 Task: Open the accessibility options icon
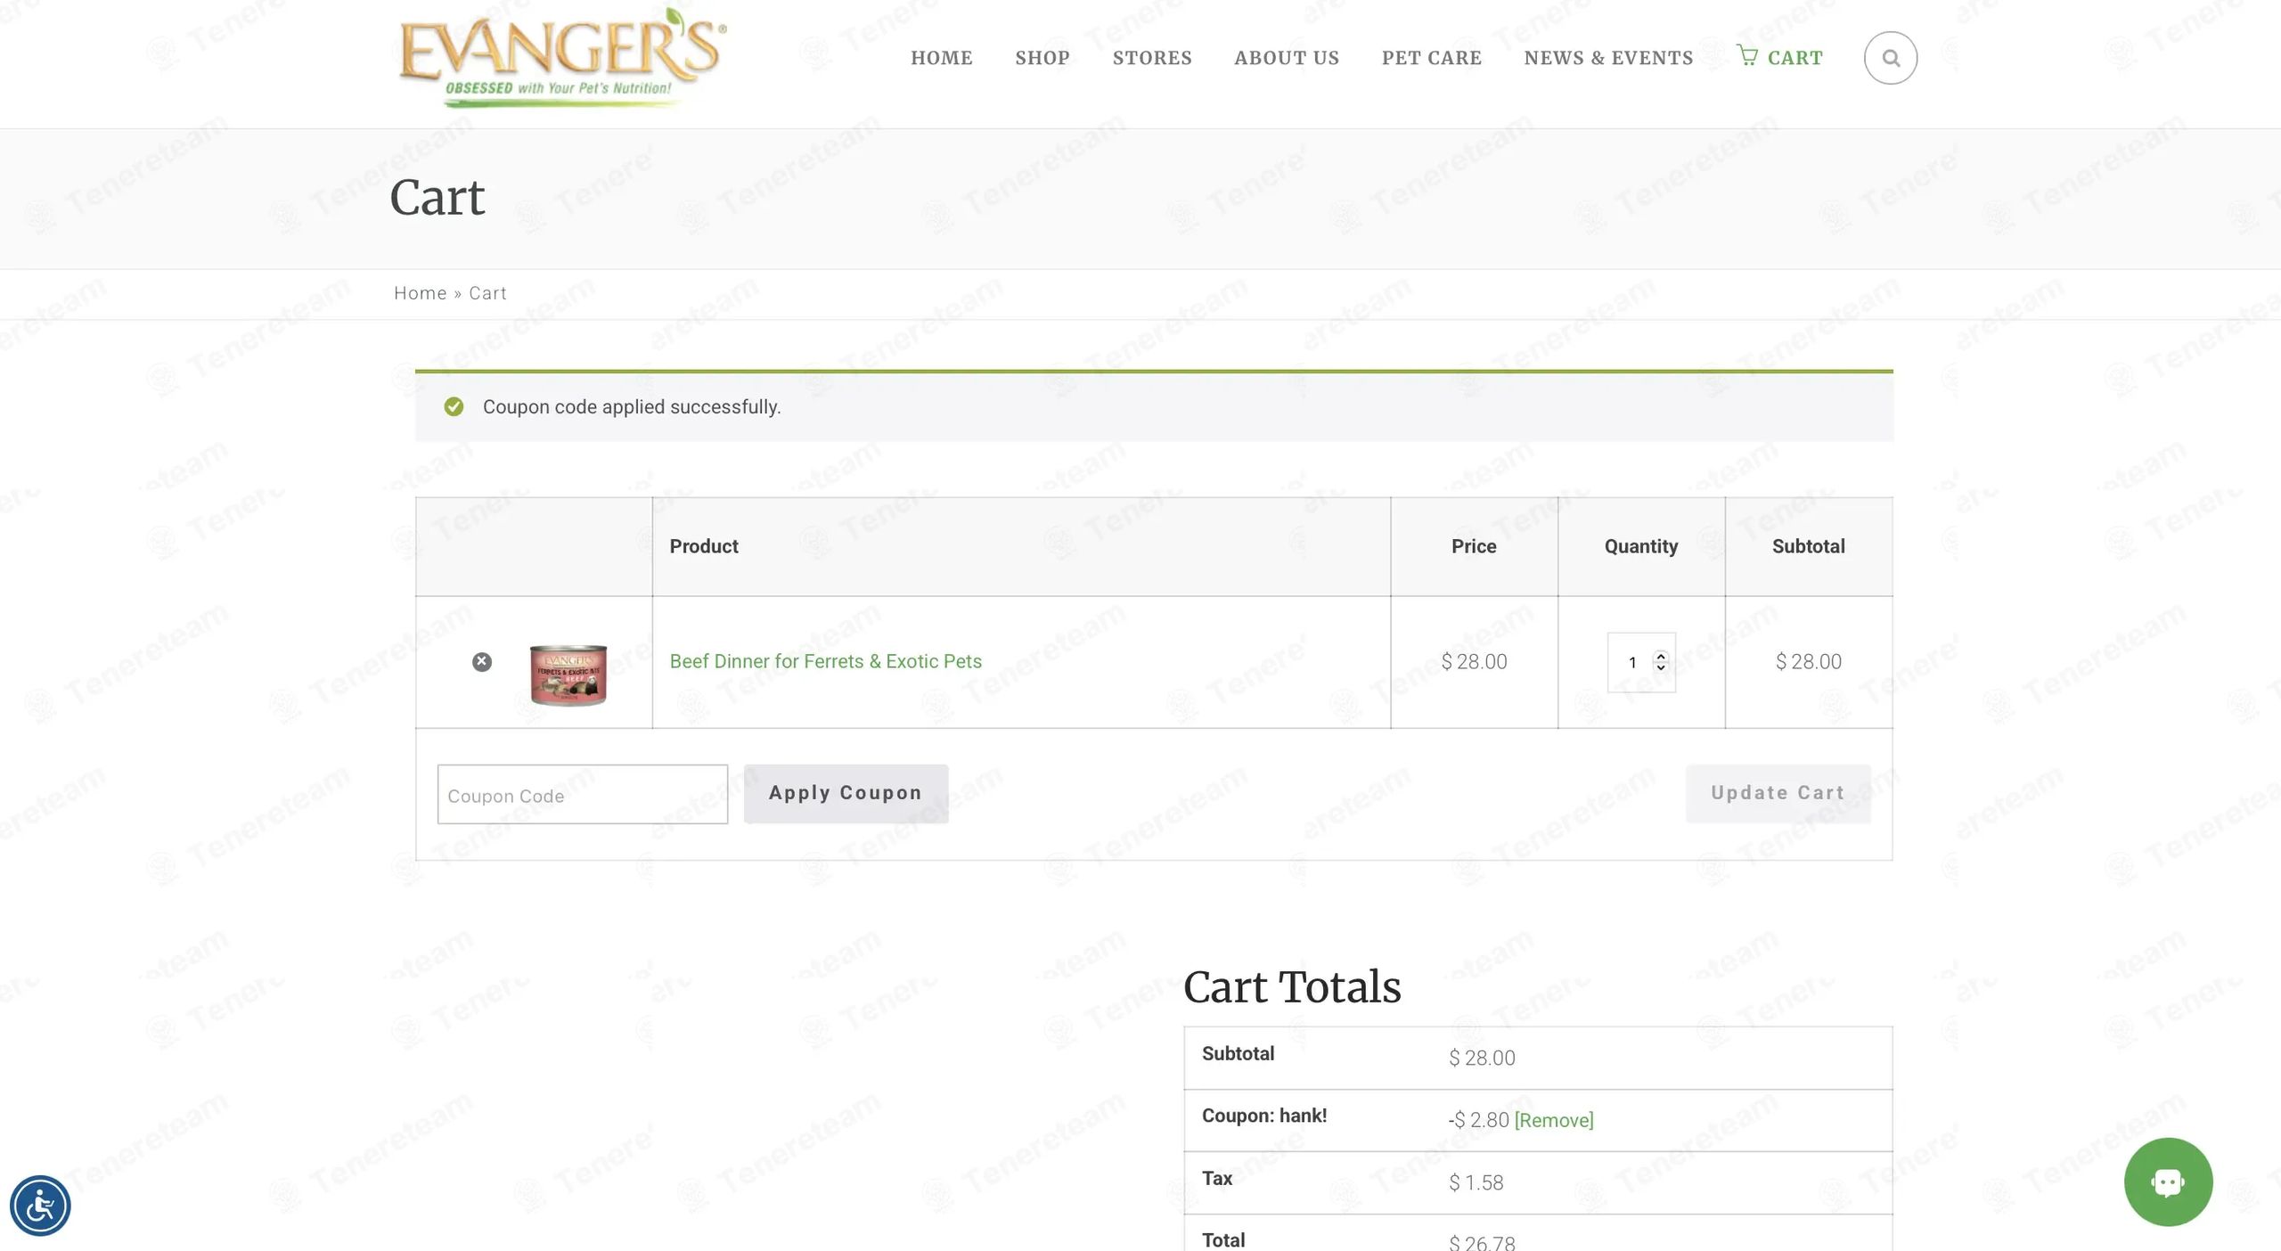click(x=40, y=1206)
